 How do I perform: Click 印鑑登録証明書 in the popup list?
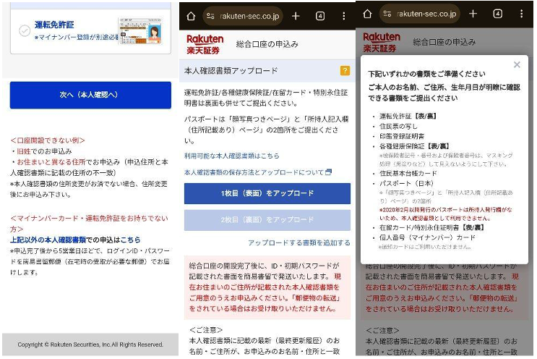point(402,136)
